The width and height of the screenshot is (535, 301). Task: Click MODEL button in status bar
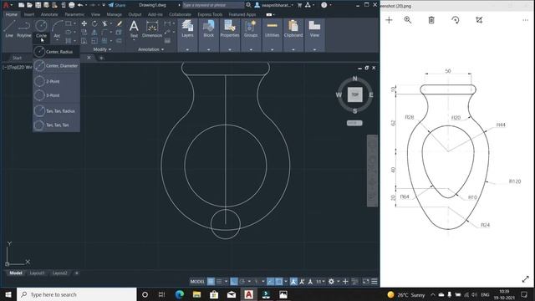[x=197, y=282]
